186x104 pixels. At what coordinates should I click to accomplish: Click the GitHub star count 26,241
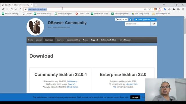click(125, 20)
